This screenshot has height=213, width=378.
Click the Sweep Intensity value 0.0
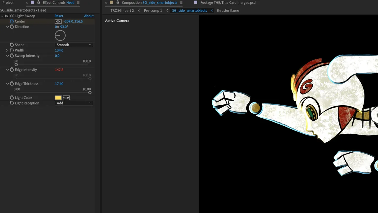pos(57,56)
